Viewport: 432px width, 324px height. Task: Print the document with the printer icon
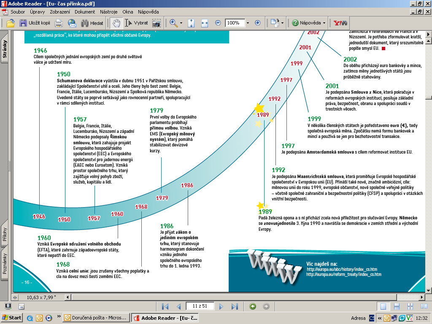pos(59,23)
